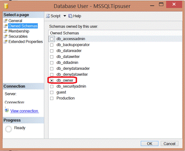Toggle the db_ddladmin schema checkbox
Viewport: 185px width, 151px height.
52,63
